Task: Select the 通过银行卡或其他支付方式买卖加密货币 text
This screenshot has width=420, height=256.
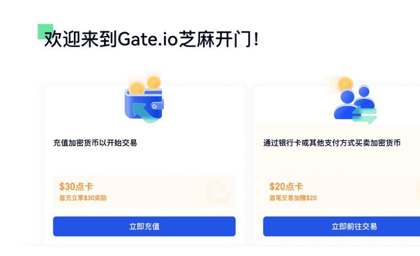Action: (x=331, y=143)
